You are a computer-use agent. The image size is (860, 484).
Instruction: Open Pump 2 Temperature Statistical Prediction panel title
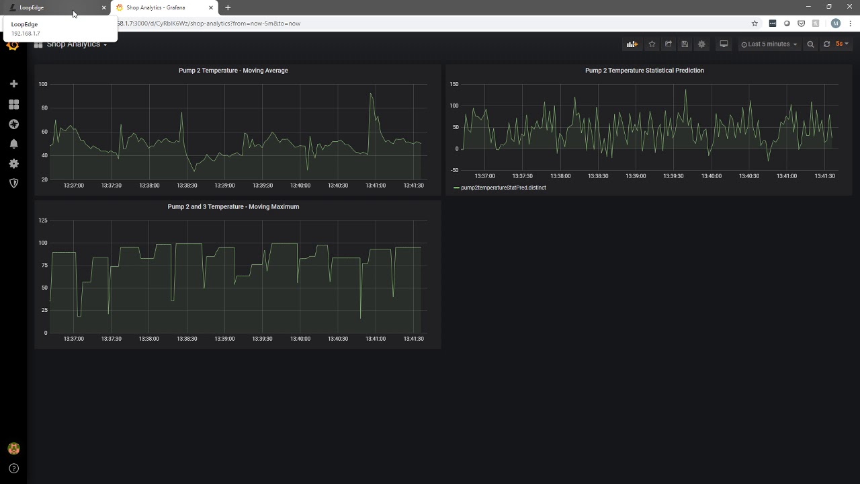click(x=644, y=71)
